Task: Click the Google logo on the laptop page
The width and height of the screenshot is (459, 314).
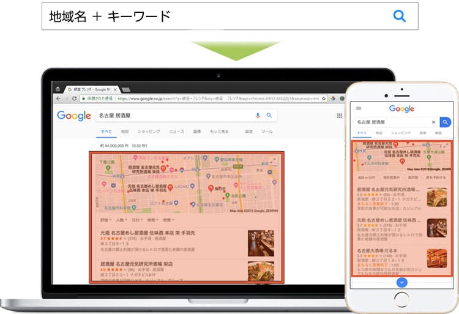Action: tap(74, 116)
